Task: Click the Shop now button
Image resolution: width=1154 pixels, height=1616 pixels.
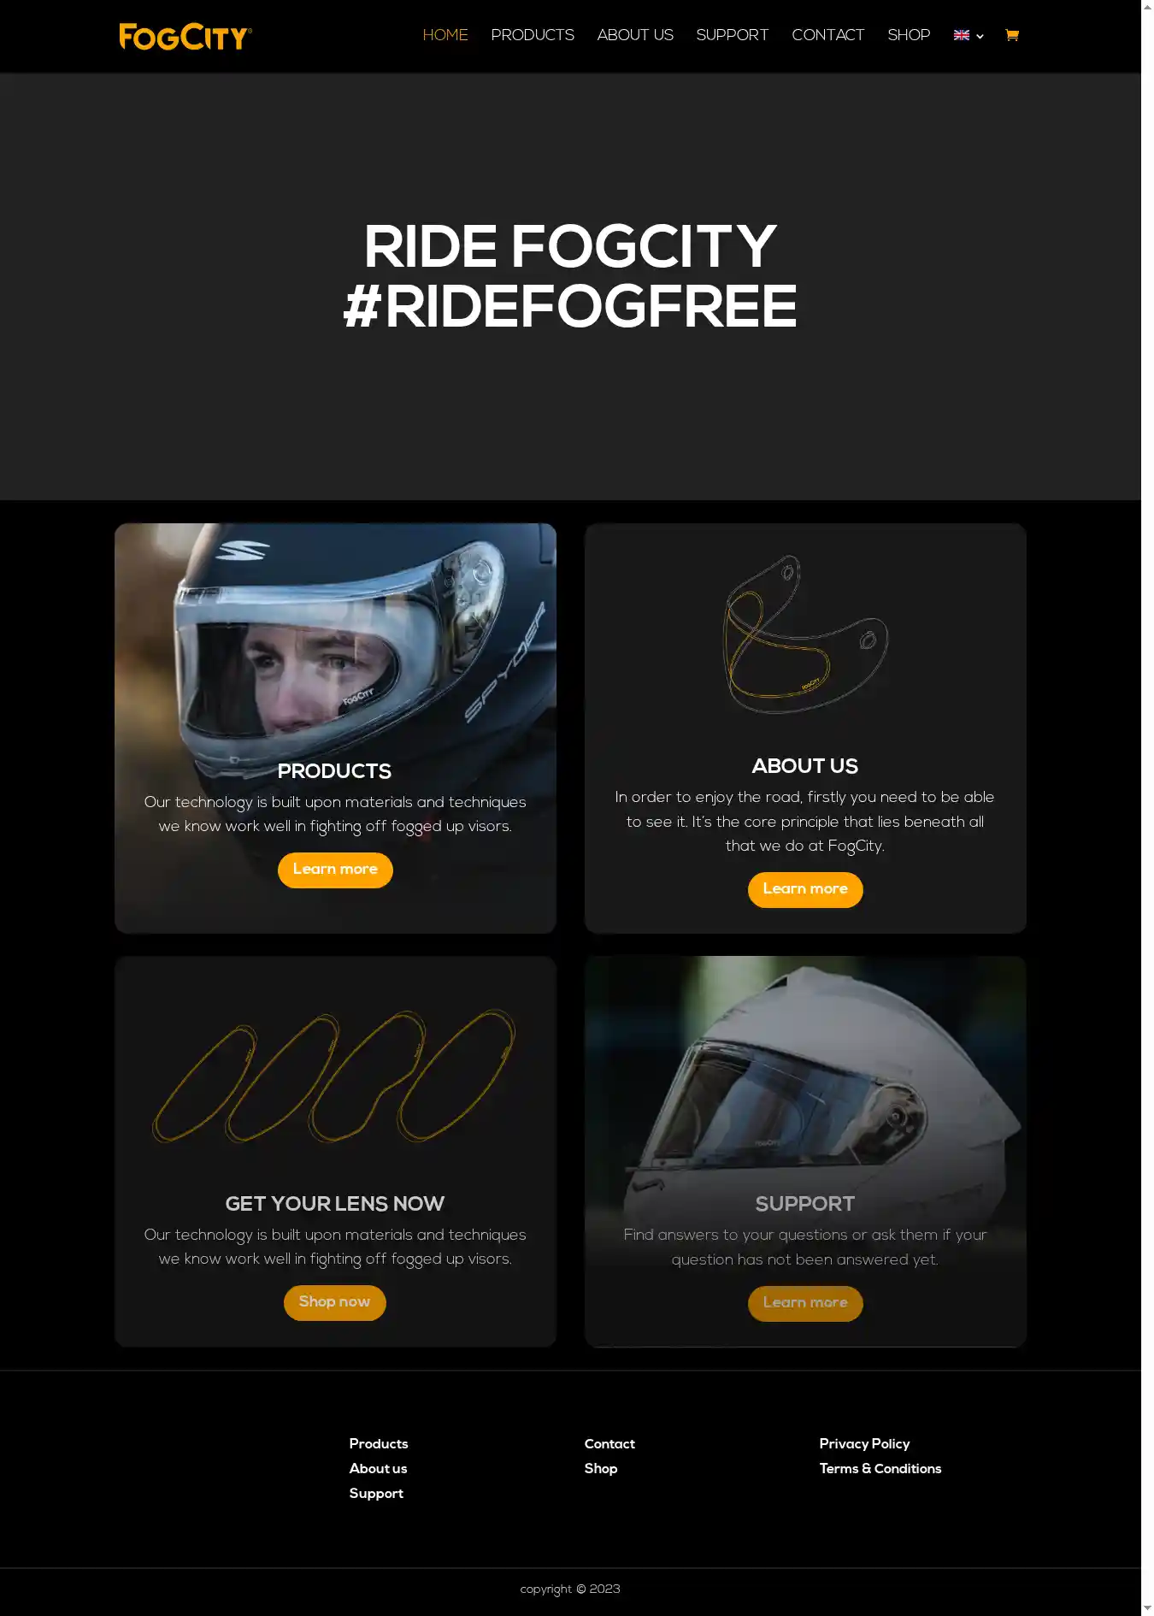Action: click(x=335, y=1302)
